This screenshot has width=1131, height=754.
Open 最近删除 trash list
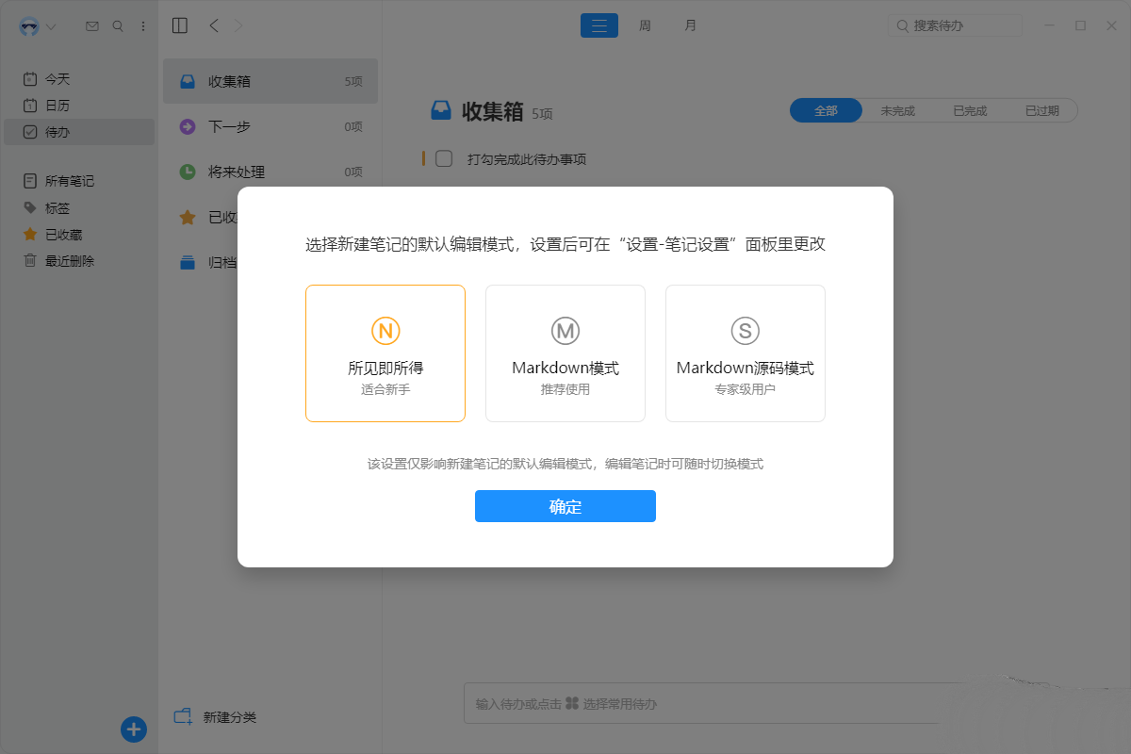(79, 260)
